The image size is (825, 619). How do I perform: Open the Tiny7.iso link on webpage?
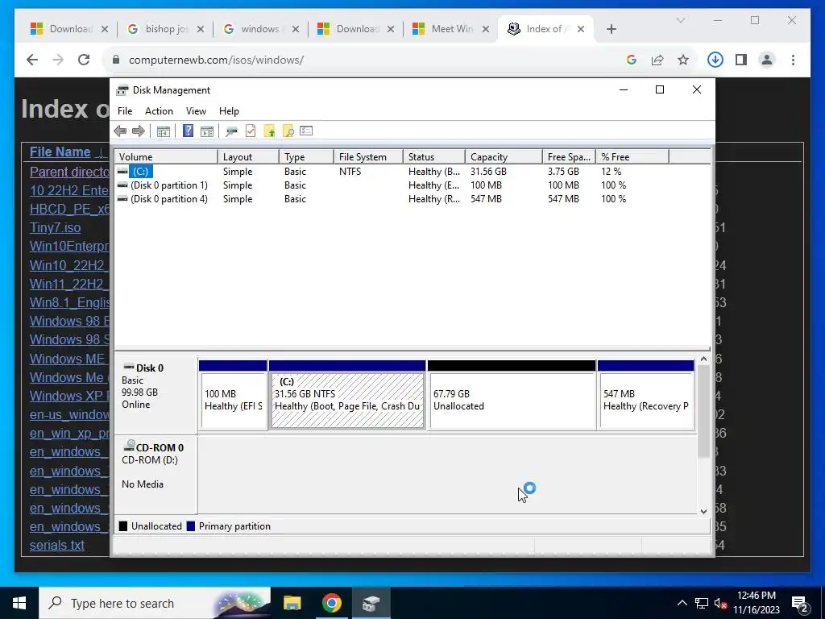(56, 227)
